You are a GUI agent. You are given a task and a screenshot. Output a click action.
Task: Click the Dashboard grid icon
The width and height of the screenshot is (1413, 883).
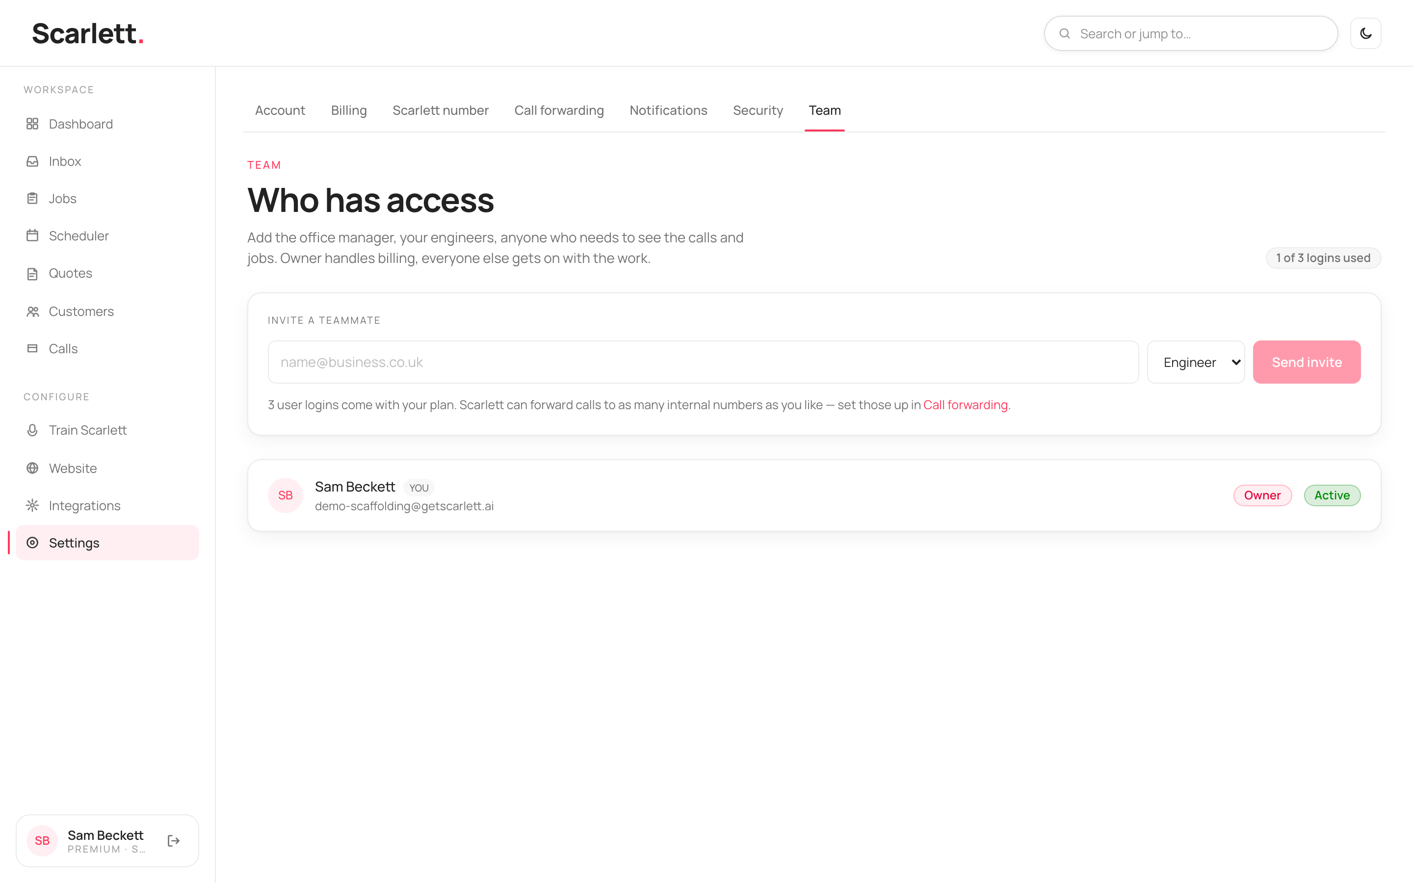(x=33, y=124)
